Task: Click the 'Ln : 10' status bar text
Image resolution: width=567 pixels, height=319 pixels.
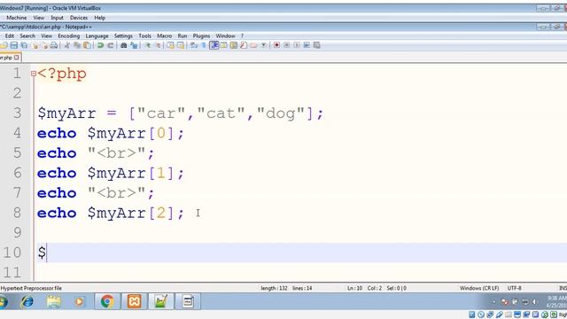Action: pos(354,288)
